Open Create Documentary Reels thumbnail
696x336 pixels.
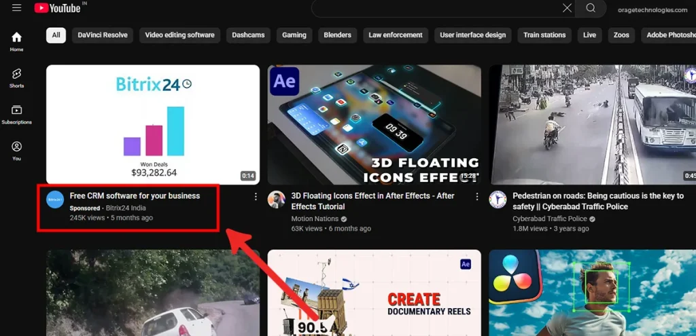coord(375,293)
